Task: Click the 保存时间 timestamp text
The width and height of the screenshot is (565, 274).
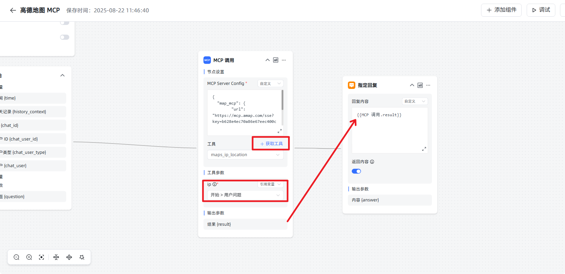Action: tap(108, 10)
